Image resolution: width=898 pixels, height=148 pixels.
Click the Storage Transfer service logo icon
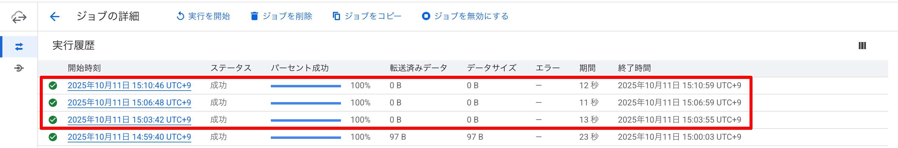(x=19, y=16)
